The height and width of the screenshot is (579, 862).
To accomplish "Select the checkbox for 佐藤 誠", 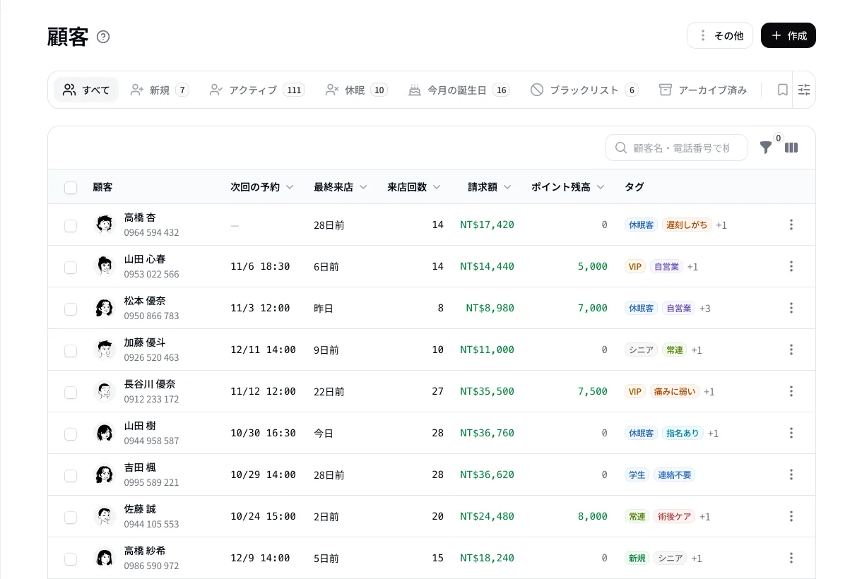I will tap(71, 517).
